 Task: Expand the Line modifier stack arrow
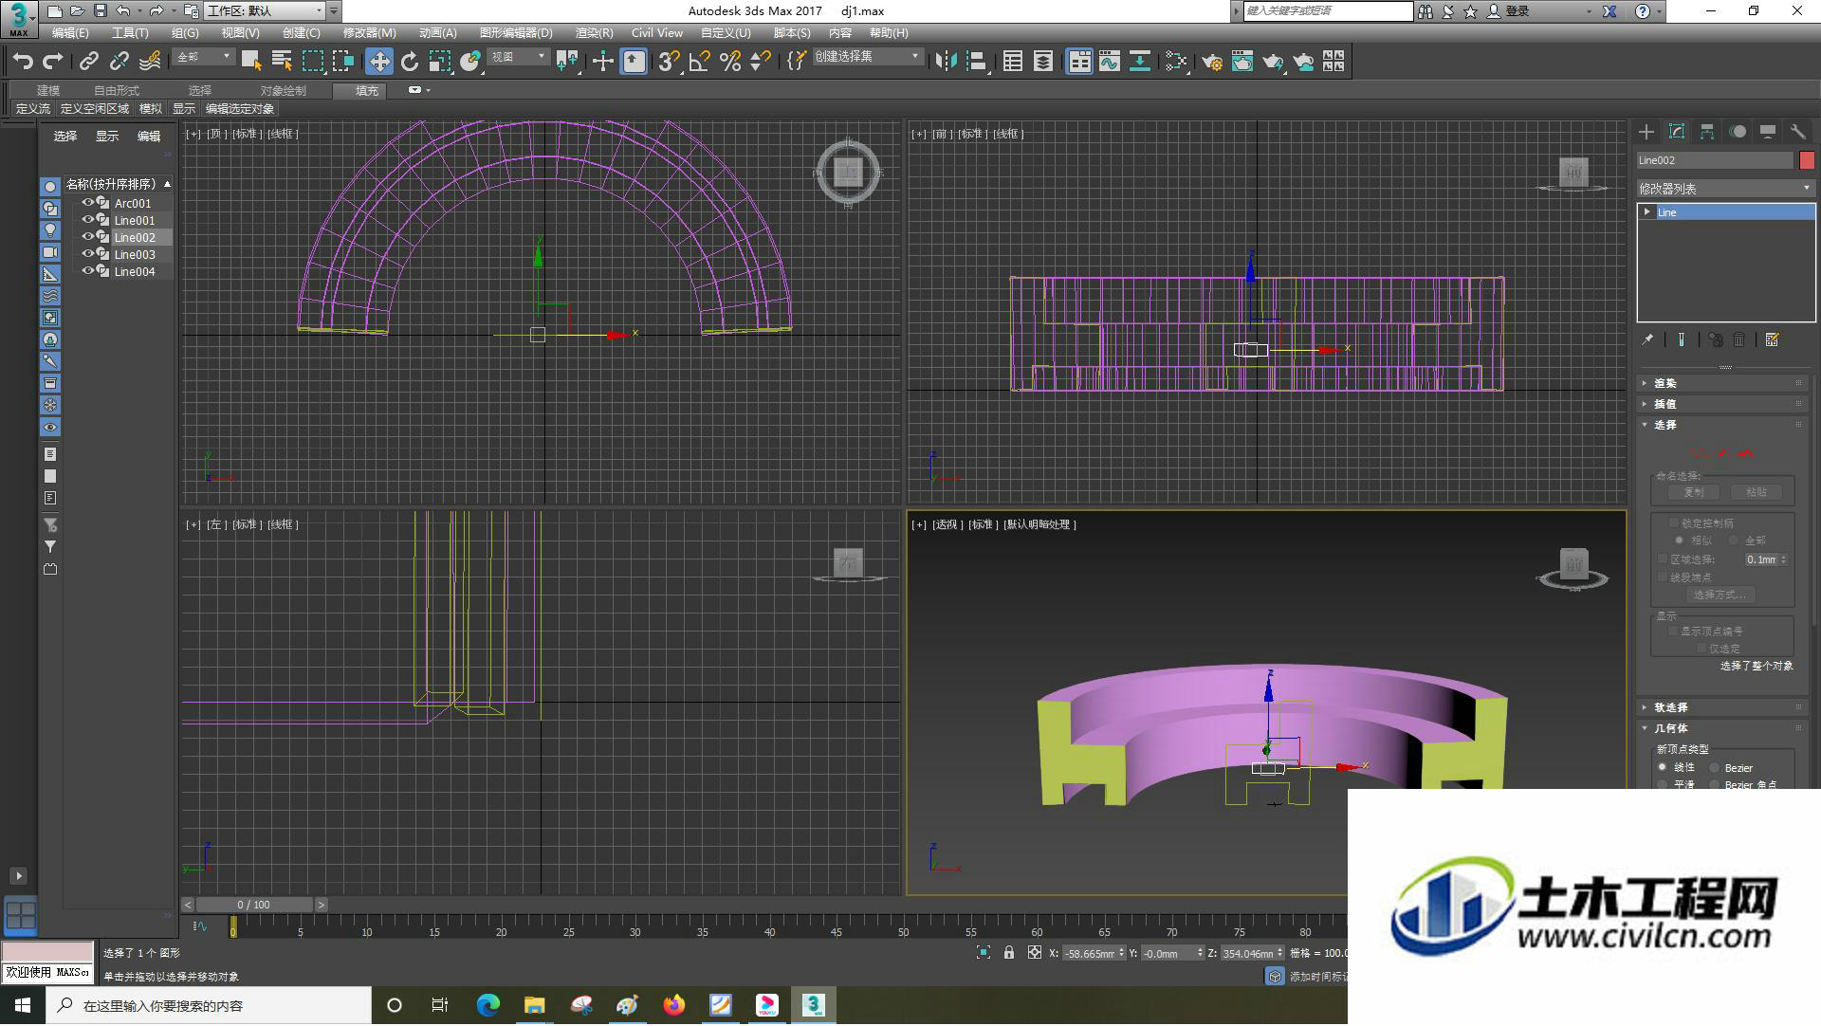pos(1647,211)
